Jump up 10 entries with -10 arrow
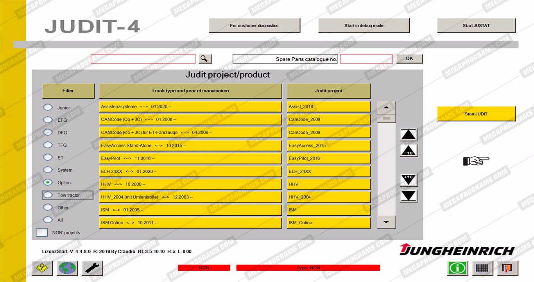The width and height of the screenshot is (534, 282). point(409,151)
